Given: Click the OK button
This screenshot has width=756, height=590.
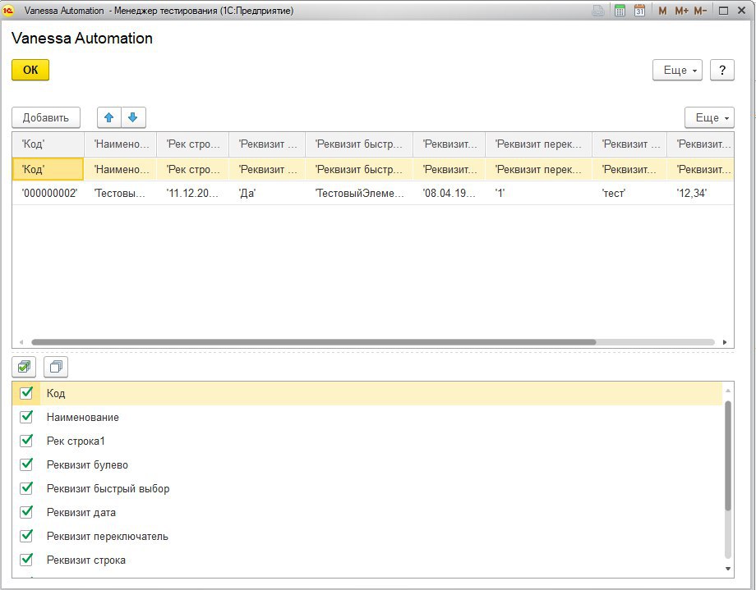Looking at the screenshot, I should coord(30,70).
